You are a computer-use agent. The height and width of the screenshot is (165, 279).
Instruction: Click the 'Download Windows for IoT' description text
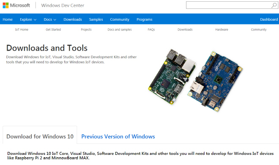point(71,60)
